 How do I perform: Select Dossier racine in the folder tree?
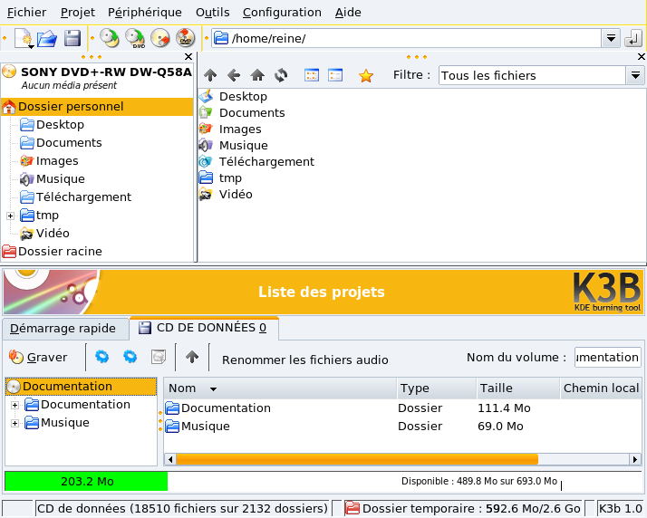(60, 252)
